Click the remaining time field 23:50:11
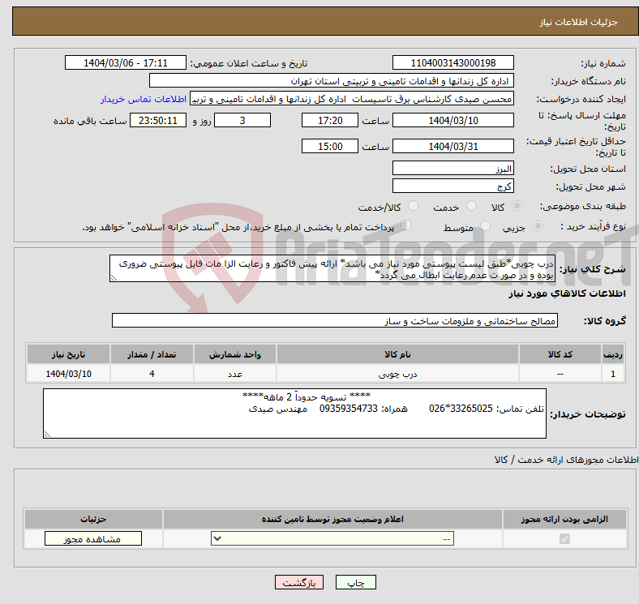The image size is (639, 604). pyautogui.click(x=158, y=120)
